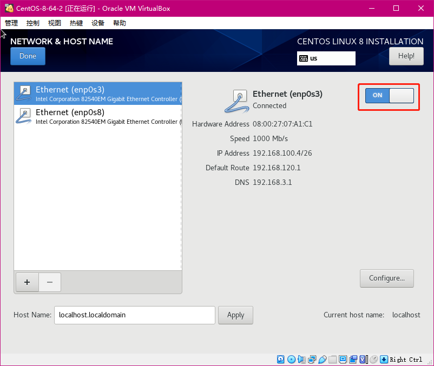
Task: Open the 控制 menu
Action: click(32, 23)
